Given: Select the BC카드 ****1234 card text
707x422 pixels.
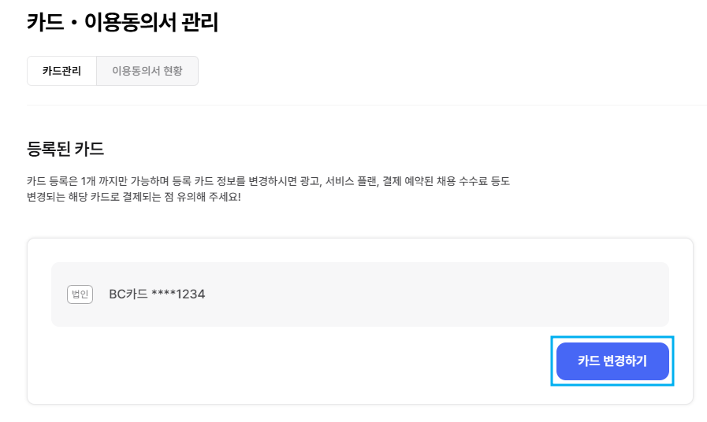Looking at the screenshot, I should pos(157,294).
